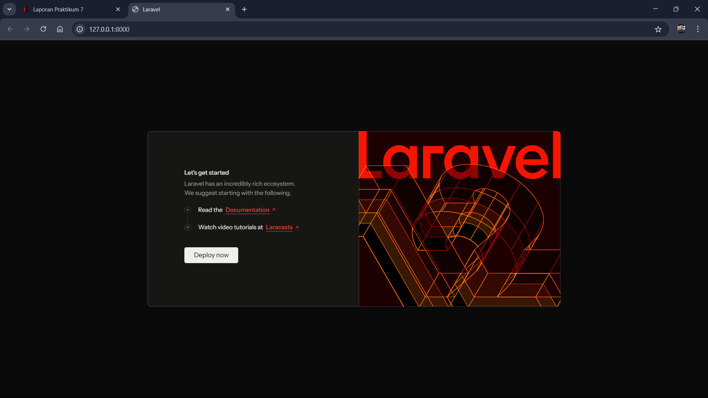The image size is (708, 398).
Task: Navigate back using the back arrow
Action: pos(10,29)
